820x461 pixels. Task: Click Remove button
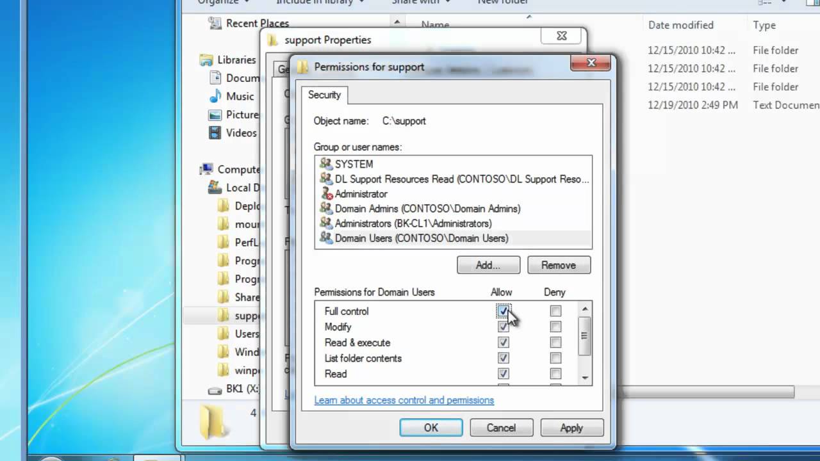click(559, 265)
